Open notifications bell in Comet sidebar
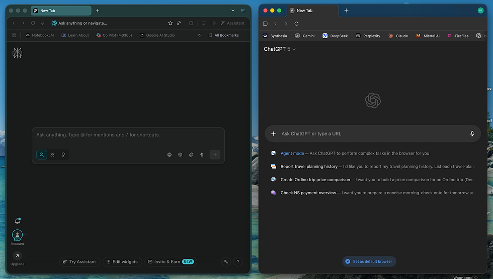Image resolution: width=493 pixels, height=279 pixels. (x=18, y=221)
